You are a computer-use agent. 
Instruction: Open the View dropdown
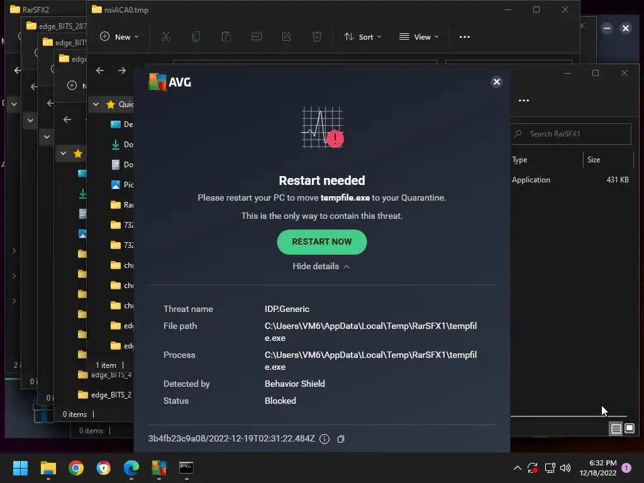tap(419, 37)
